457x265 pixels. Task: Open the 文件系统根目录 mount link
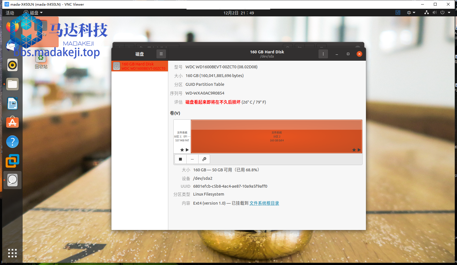(x=264, y=203)
